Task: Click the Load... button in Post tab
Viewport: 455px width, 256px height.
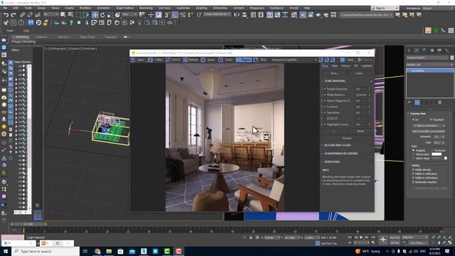Action: (359, 73)
